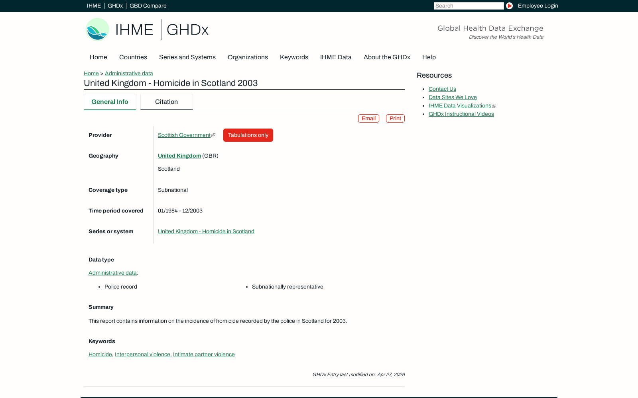638x398 pixels.
Task: Open GHDx Instructional Videos link
Action: (461, 114)
